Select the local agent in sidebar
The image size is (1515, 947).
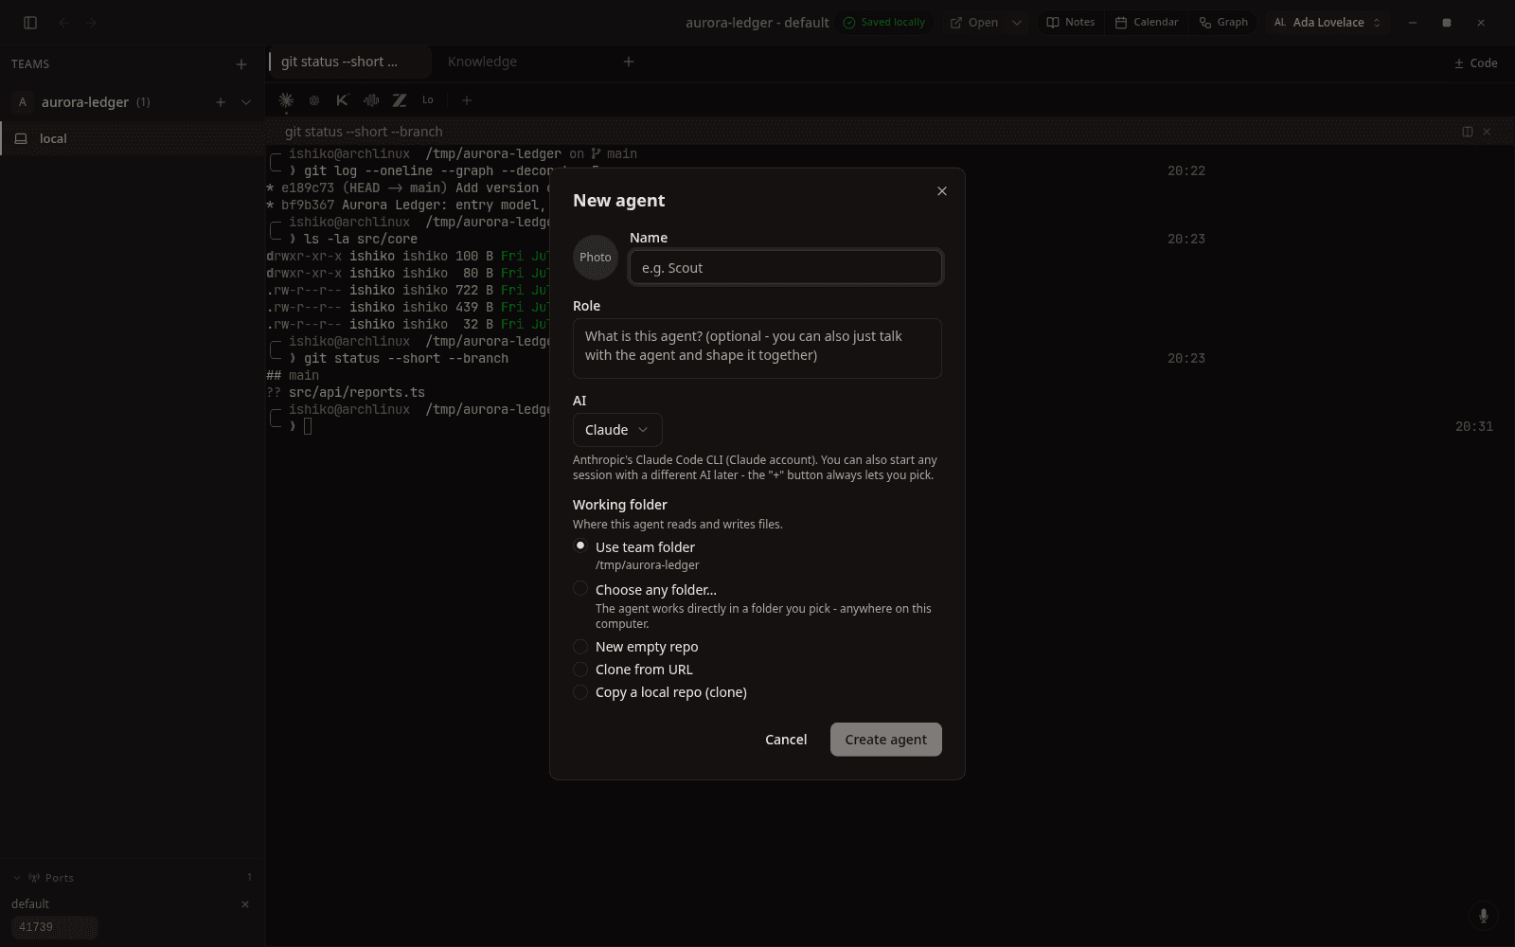click(x=133, y=138)
